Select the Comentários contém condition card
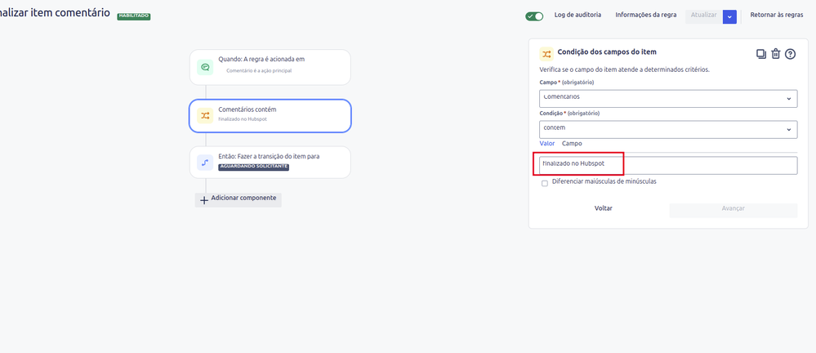 (x=270, y=115)
